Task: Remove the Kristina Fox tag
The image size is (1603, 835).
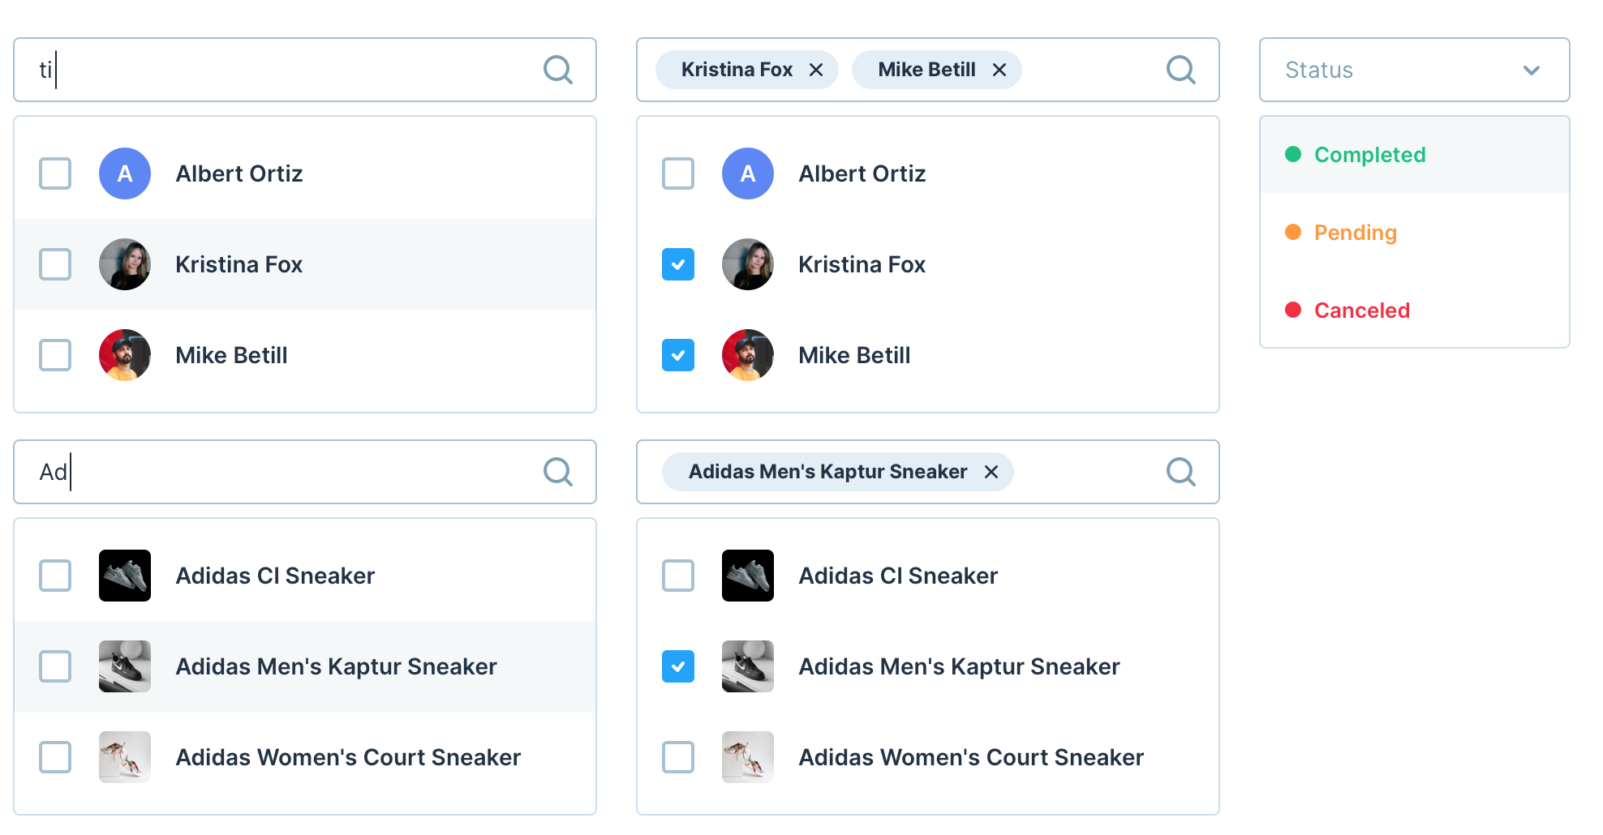Action: pos(816,71)
